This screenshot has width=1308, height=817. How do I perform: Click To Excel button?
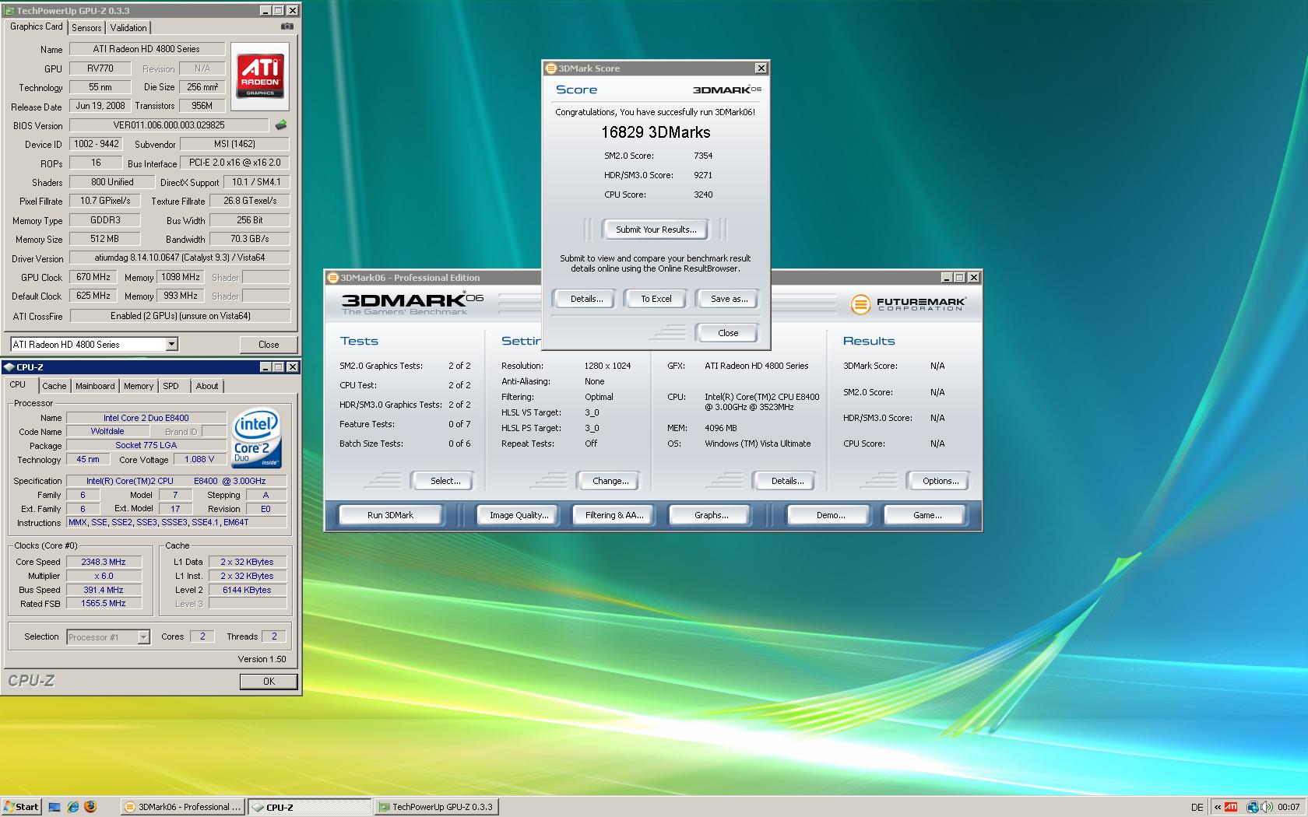656,299
